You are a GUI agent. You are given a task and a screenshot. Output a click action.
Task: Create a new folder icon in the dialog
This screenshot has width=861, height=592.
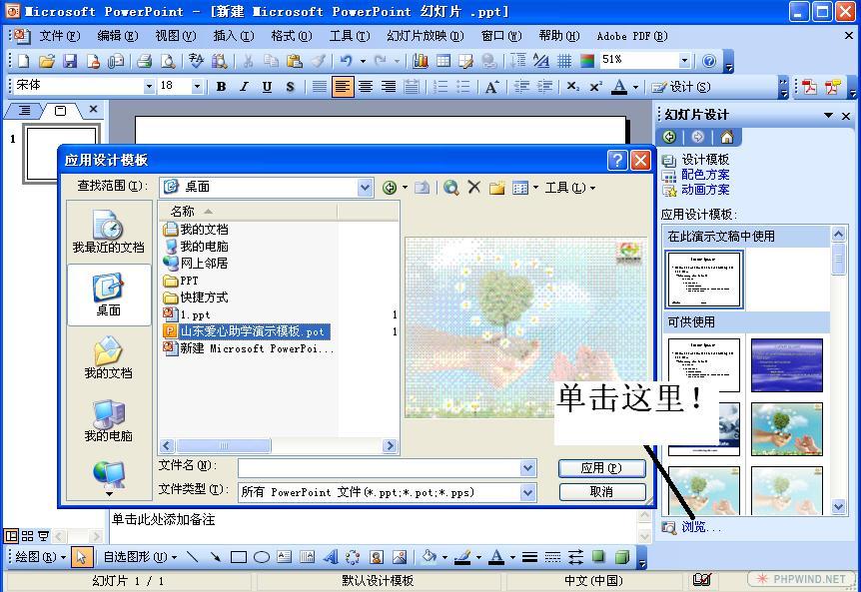pyautogui.click(x=497, y=188)
